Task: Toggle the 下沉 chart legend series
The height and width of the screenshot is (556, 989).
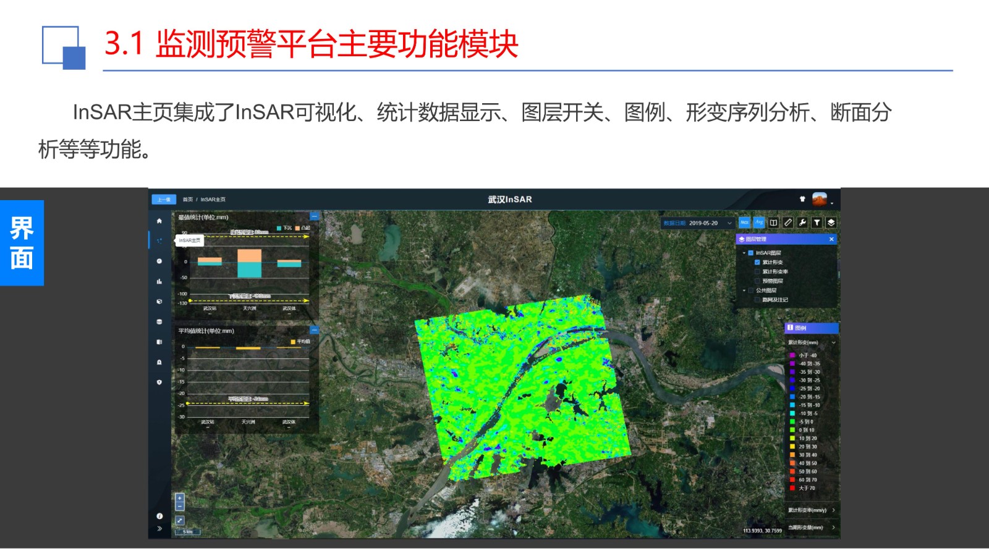Action: [x=284, y=228]
